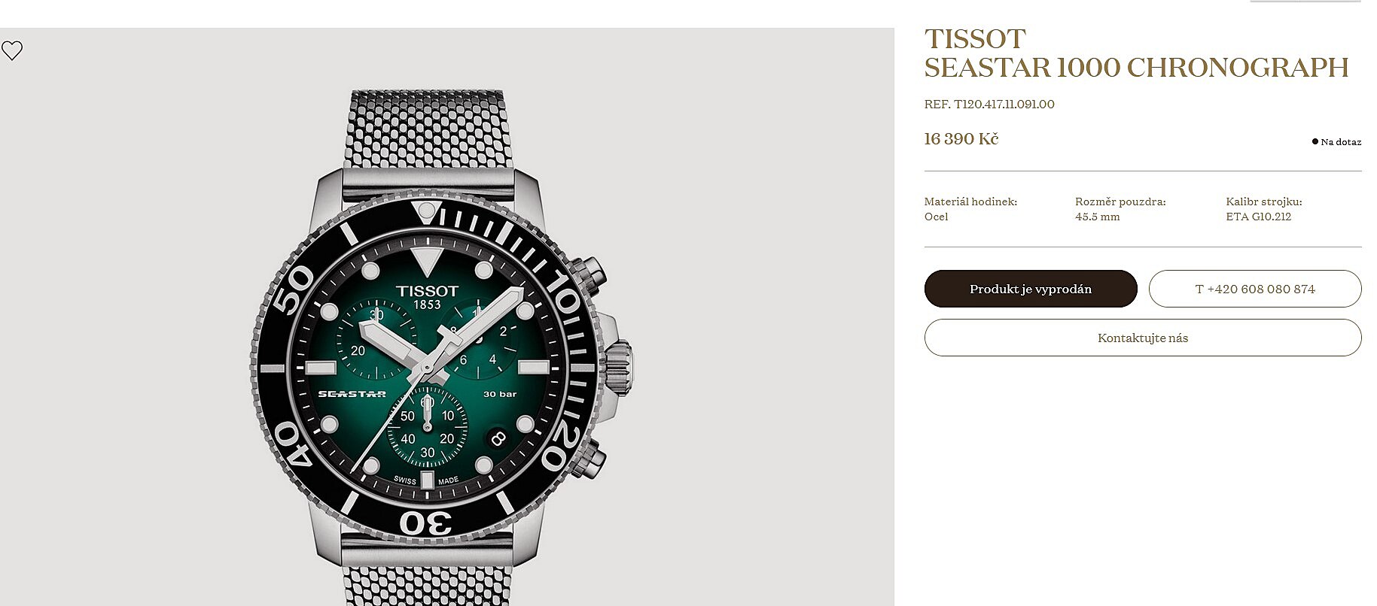
Task: Click the TISSOT brand heading
Action: pos(975,39)
